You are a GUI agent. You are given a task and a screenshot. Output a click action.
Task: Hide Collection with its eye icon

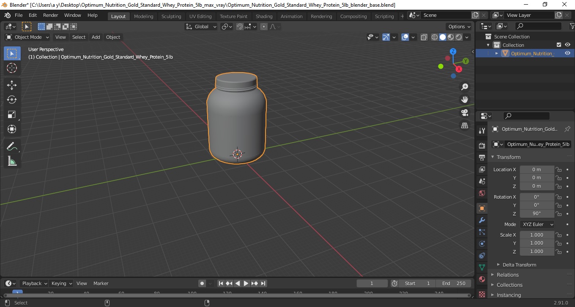pyautogui.click(x=567, y=45)
